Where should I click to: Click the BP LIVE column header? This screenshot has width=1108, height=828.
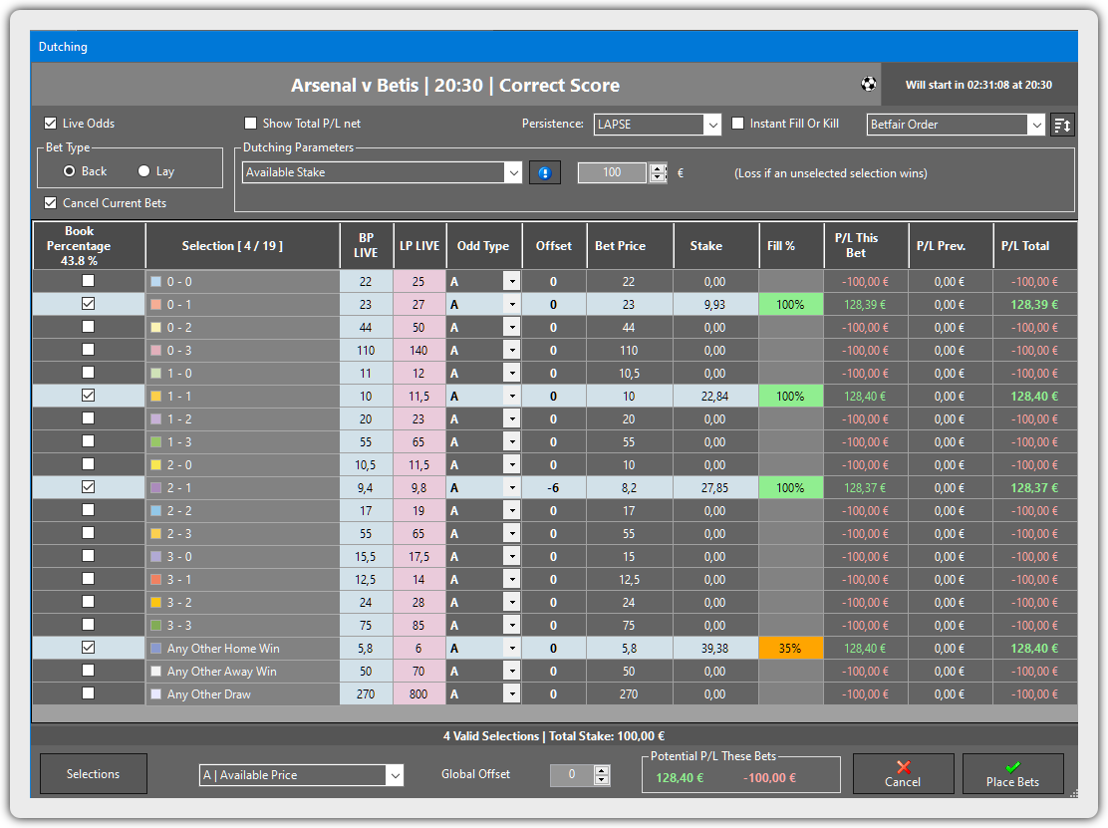366,246
